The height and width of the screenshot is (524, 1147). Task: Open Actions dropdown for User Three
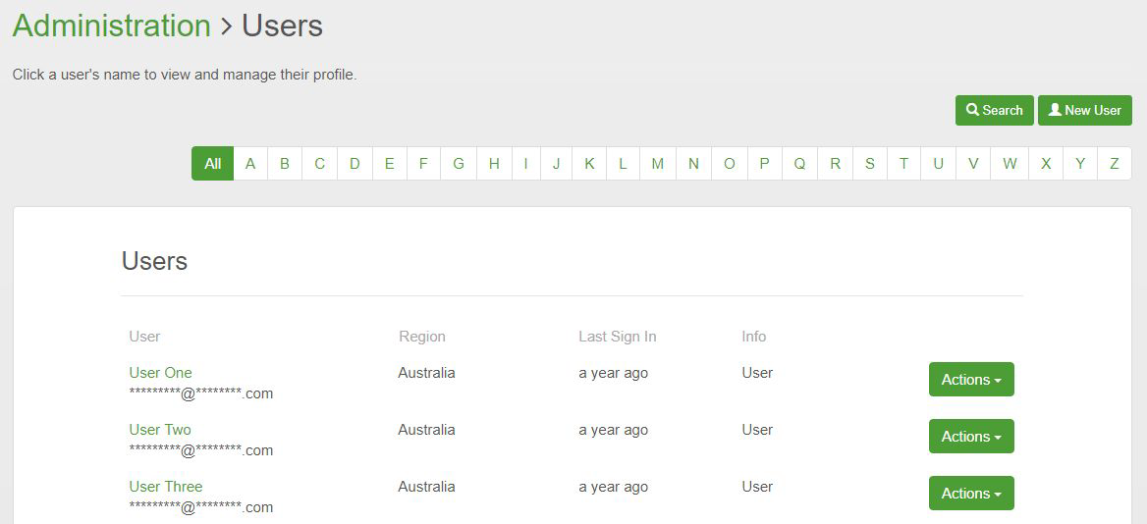[x=971, y=494]
